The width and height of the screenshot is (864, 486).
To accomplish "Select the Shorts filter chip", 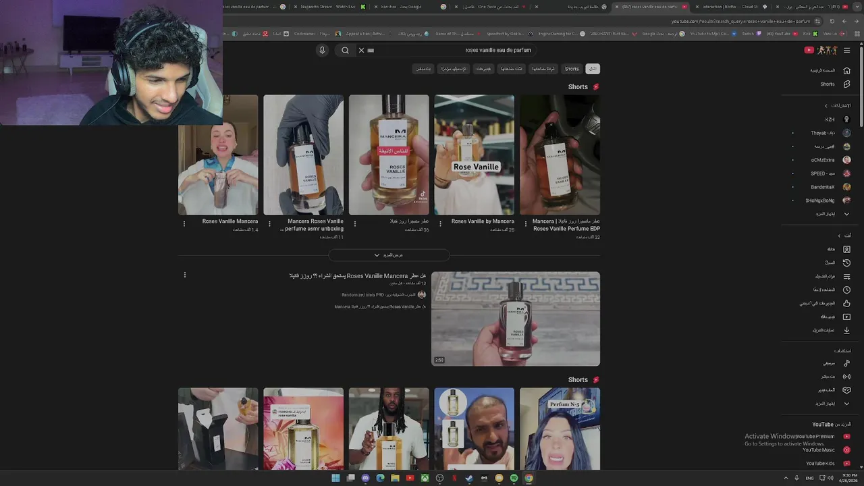I will (x=572, y=69).
